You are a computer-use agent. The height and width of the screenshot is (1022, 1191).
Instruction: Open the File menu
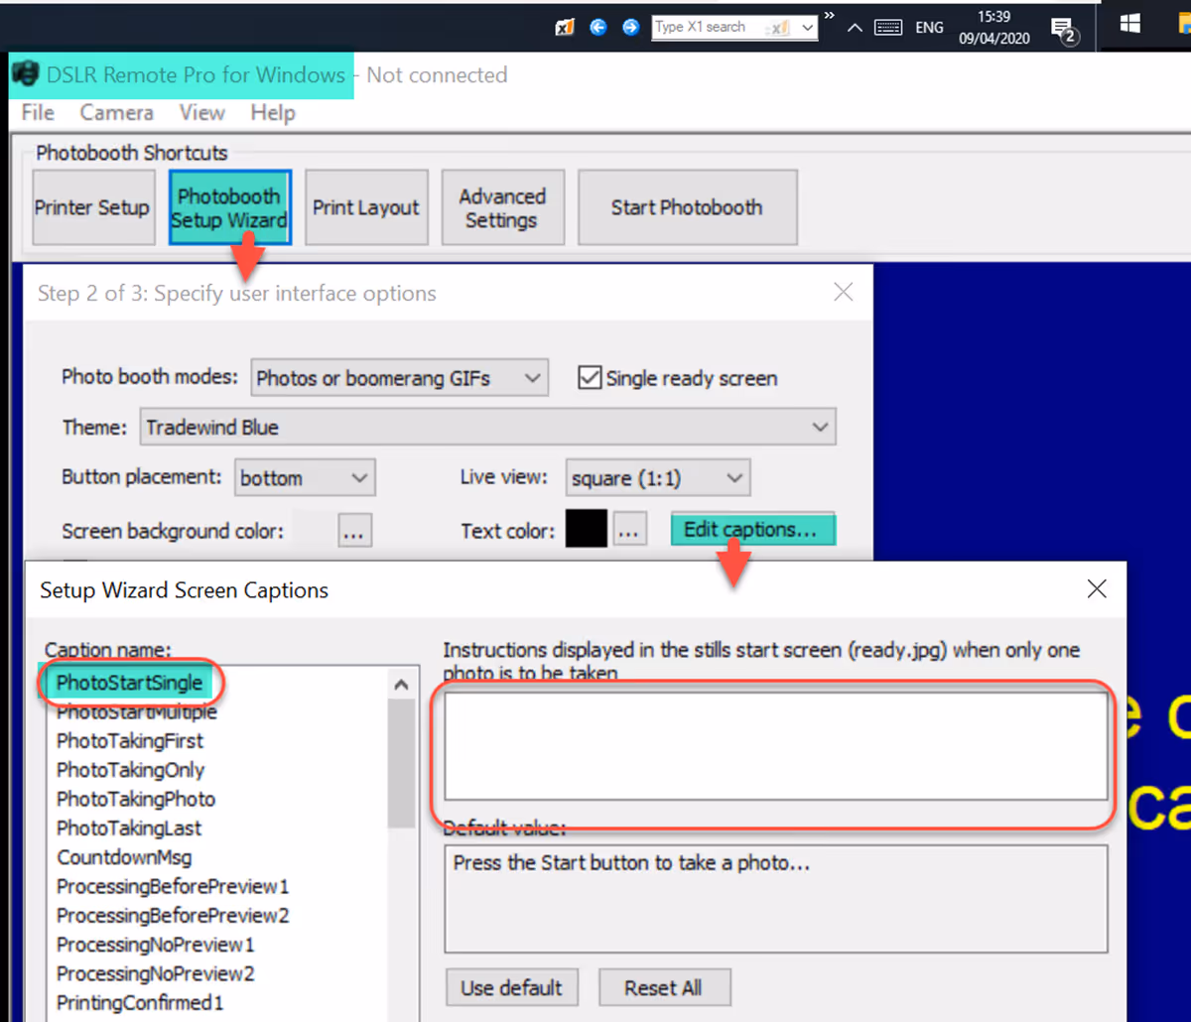[38, 113]
